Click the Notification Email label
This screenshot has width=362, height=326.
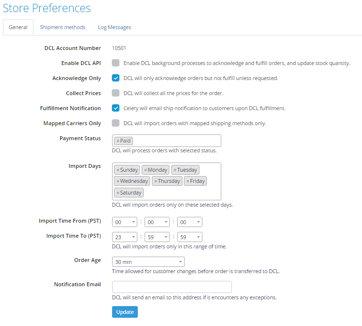point(78,284)
